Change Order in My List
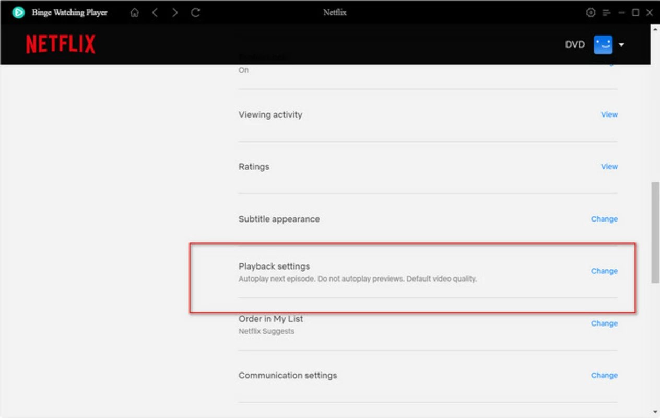The width and height of the screenshot is (660, 418). (604, 323)
